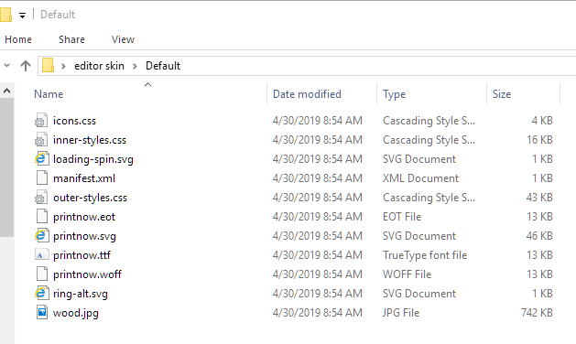Open the Quick Access Toolbar customize dropdown
576x344 pixels.
[22, 15]
